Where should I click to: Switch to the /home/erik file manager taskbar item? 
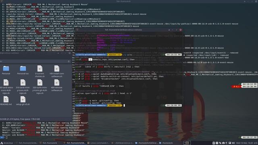pos(166,143)
